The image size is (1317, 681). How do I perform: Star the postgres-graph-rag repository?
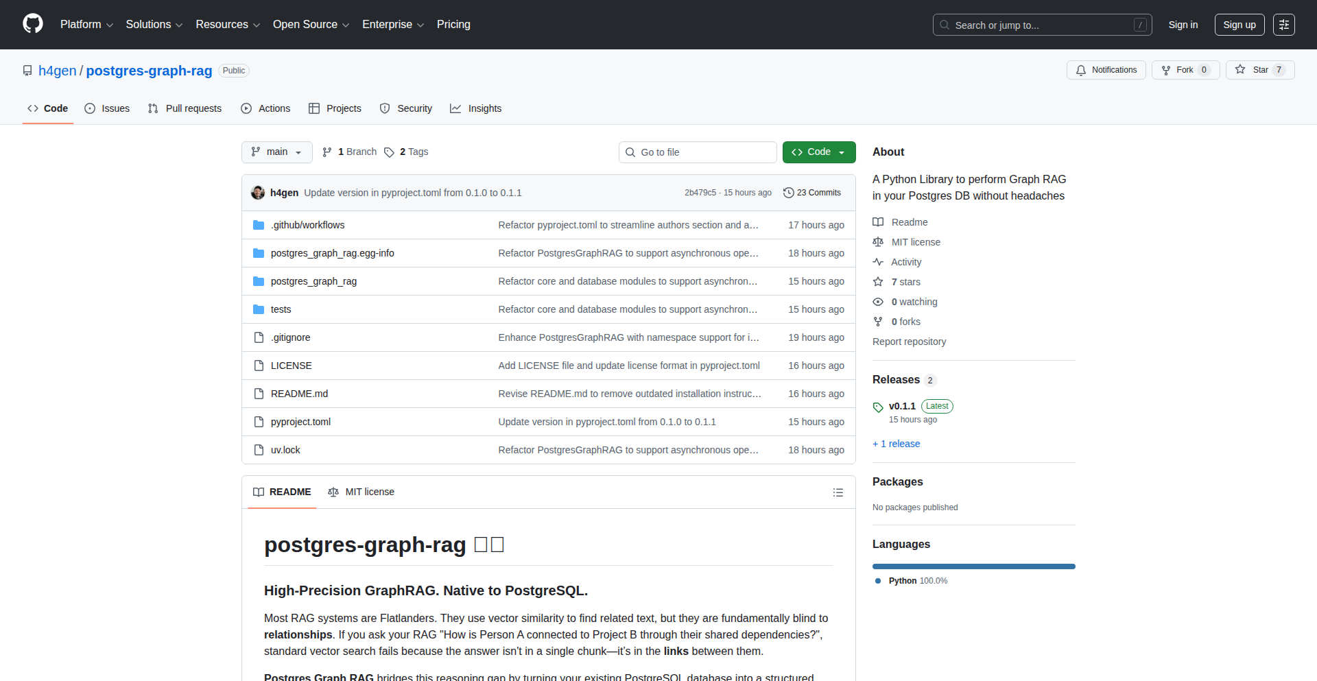click(x=1259, y=69)
